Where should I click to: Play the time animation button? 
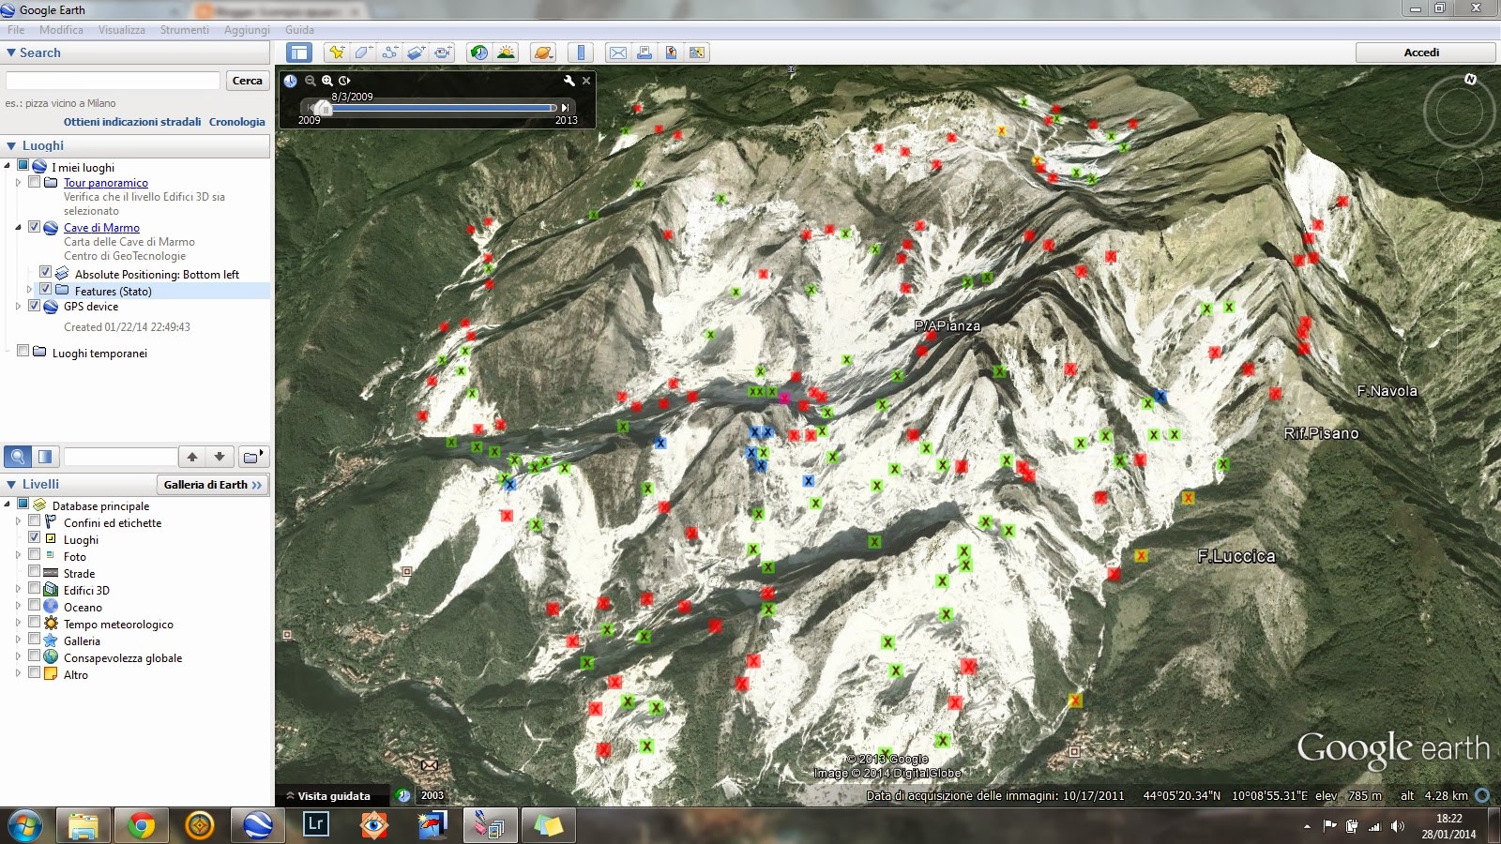point(345,81)
